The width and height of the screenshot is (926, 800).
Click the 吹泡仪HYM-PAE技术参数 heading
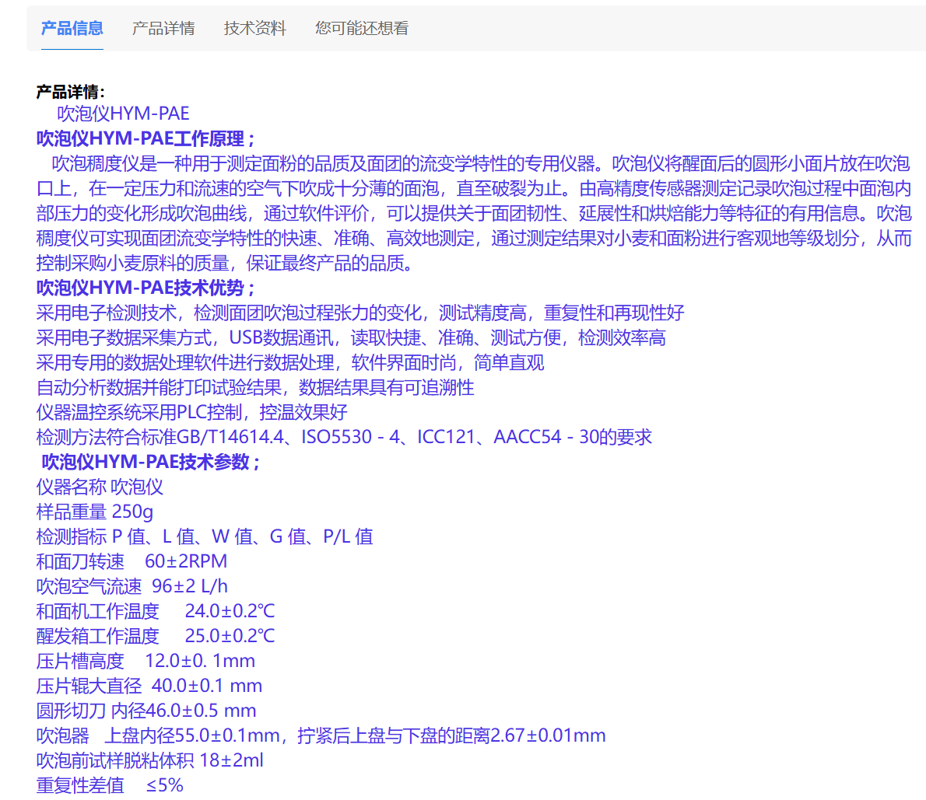coord(151,462)
